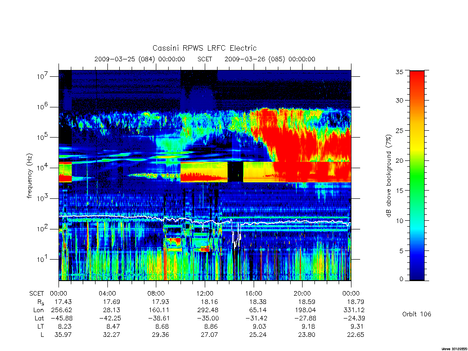This screenshot has height=351, width=468.
Task: Click x-axis time tick 08:00
Action: click(x=156, y=294)
